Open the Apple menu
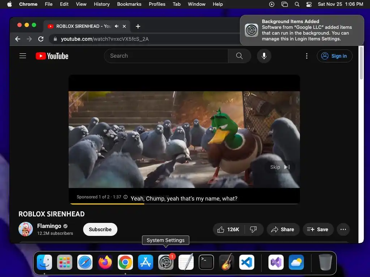The image size is (370, 277). (x=9, y=4)
